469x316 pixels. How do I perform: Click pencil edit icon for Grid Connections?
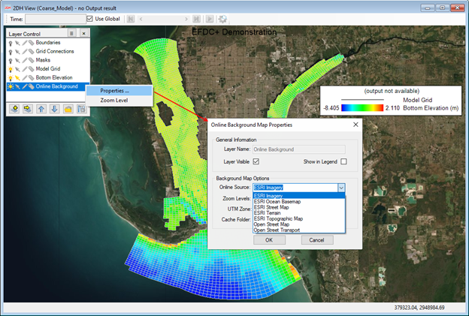[25, 52]
